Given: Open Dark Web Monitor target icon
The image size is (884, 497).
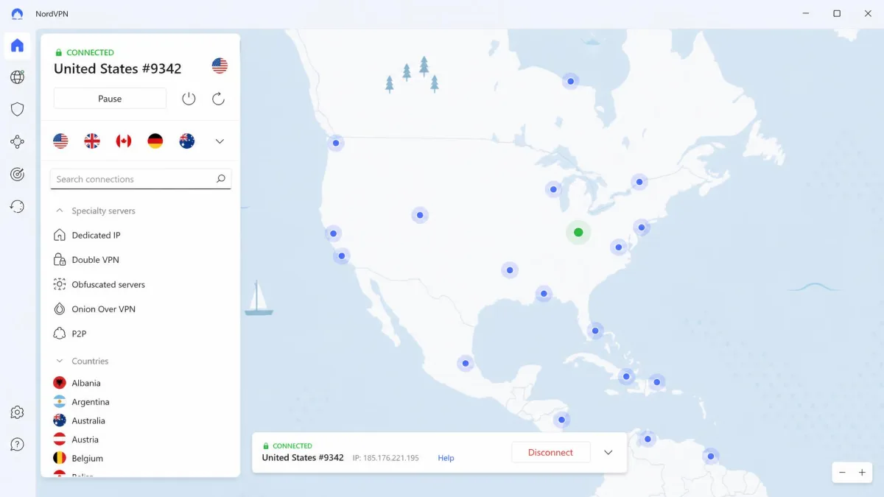Looking at the screenshot, I should click(x=17, y=175).
